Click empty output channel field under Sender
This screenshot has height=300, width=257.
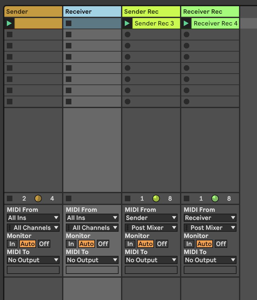point(33,270)
